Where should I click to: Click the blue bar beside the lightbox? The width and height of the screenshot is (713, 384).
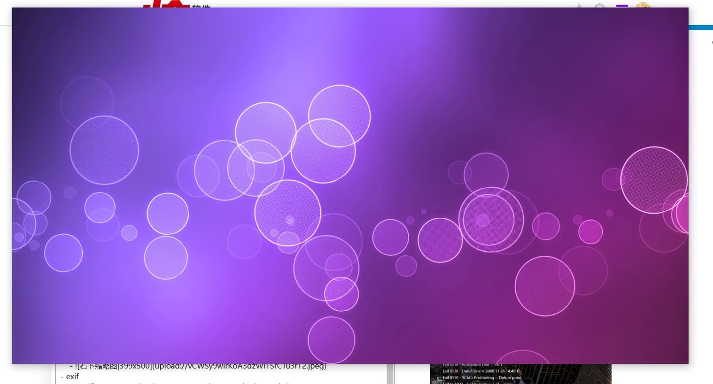(700, 28)
